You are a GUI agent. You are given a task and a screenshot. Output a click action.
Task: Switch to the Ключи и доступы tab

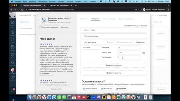tap(109, 19)
